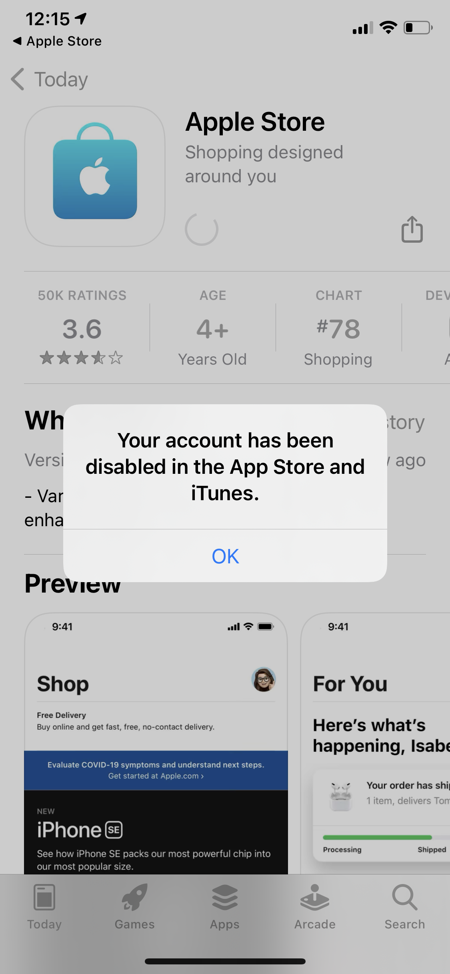The image size is (450, 974).
Task: Open the Today tab
Action: click(44, 907)
